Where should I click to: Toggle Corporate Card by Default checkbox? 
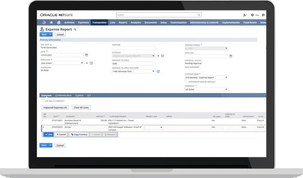coord(186,81)
